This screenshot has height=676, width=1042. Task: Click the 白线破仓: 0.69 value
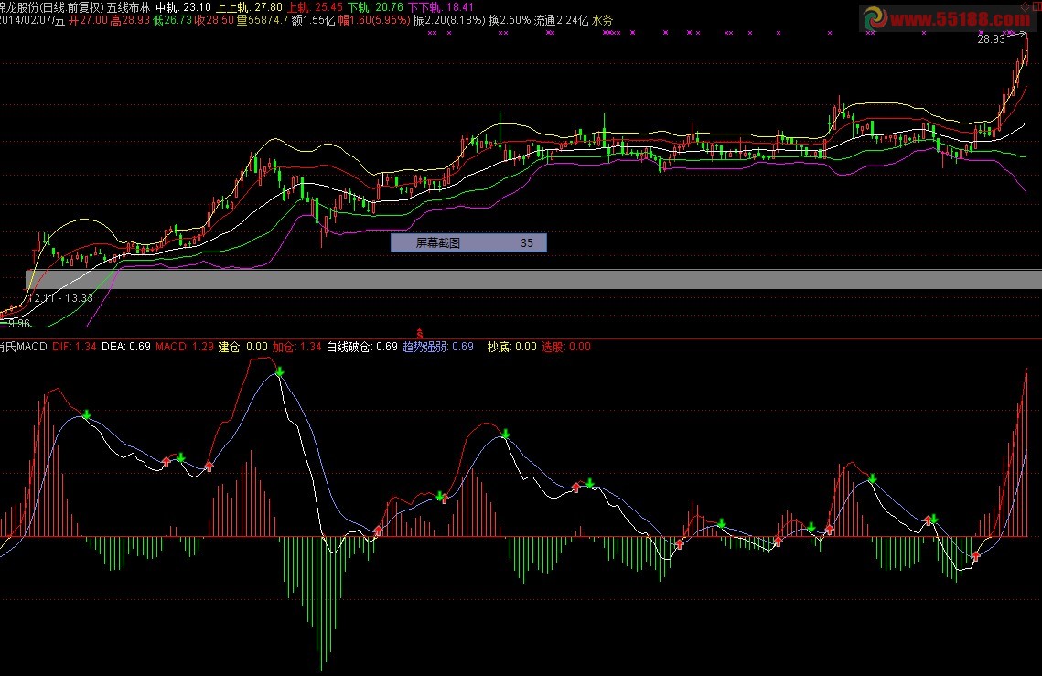pos(362,347)
